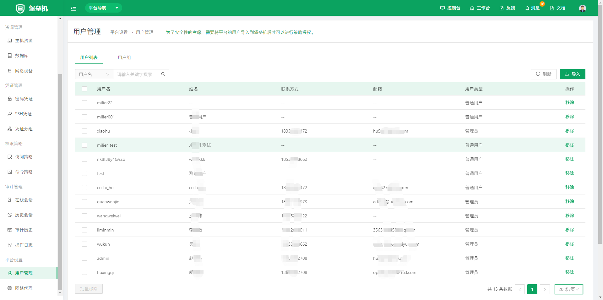This screenshot has height=300, width=603.
Task: Click the 命令策略 terminal icon
Action: (x=10, y=172)
